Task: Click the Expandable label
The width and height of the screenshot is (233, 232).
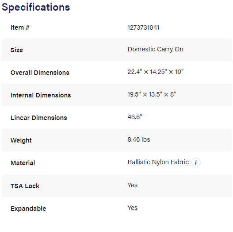Action: pyautogui.click(x=28, y=209)
